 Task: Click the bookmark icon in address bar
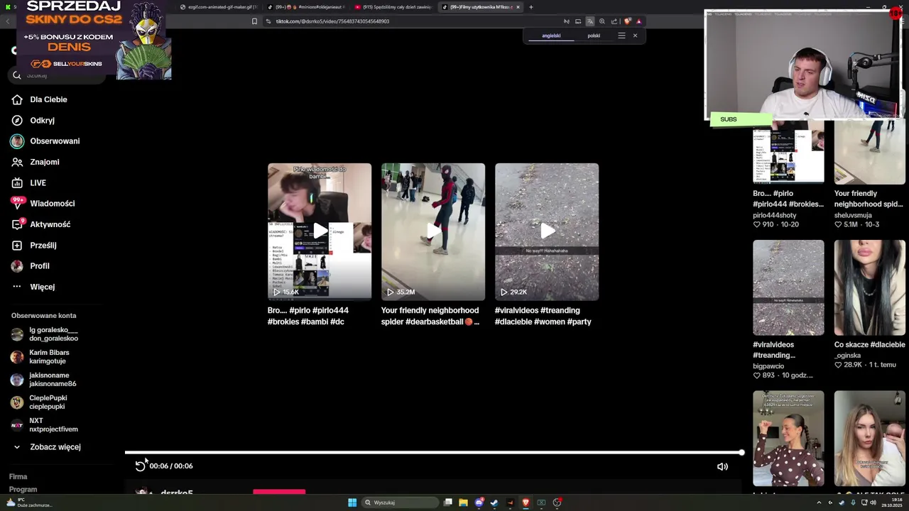click(254, 21)
